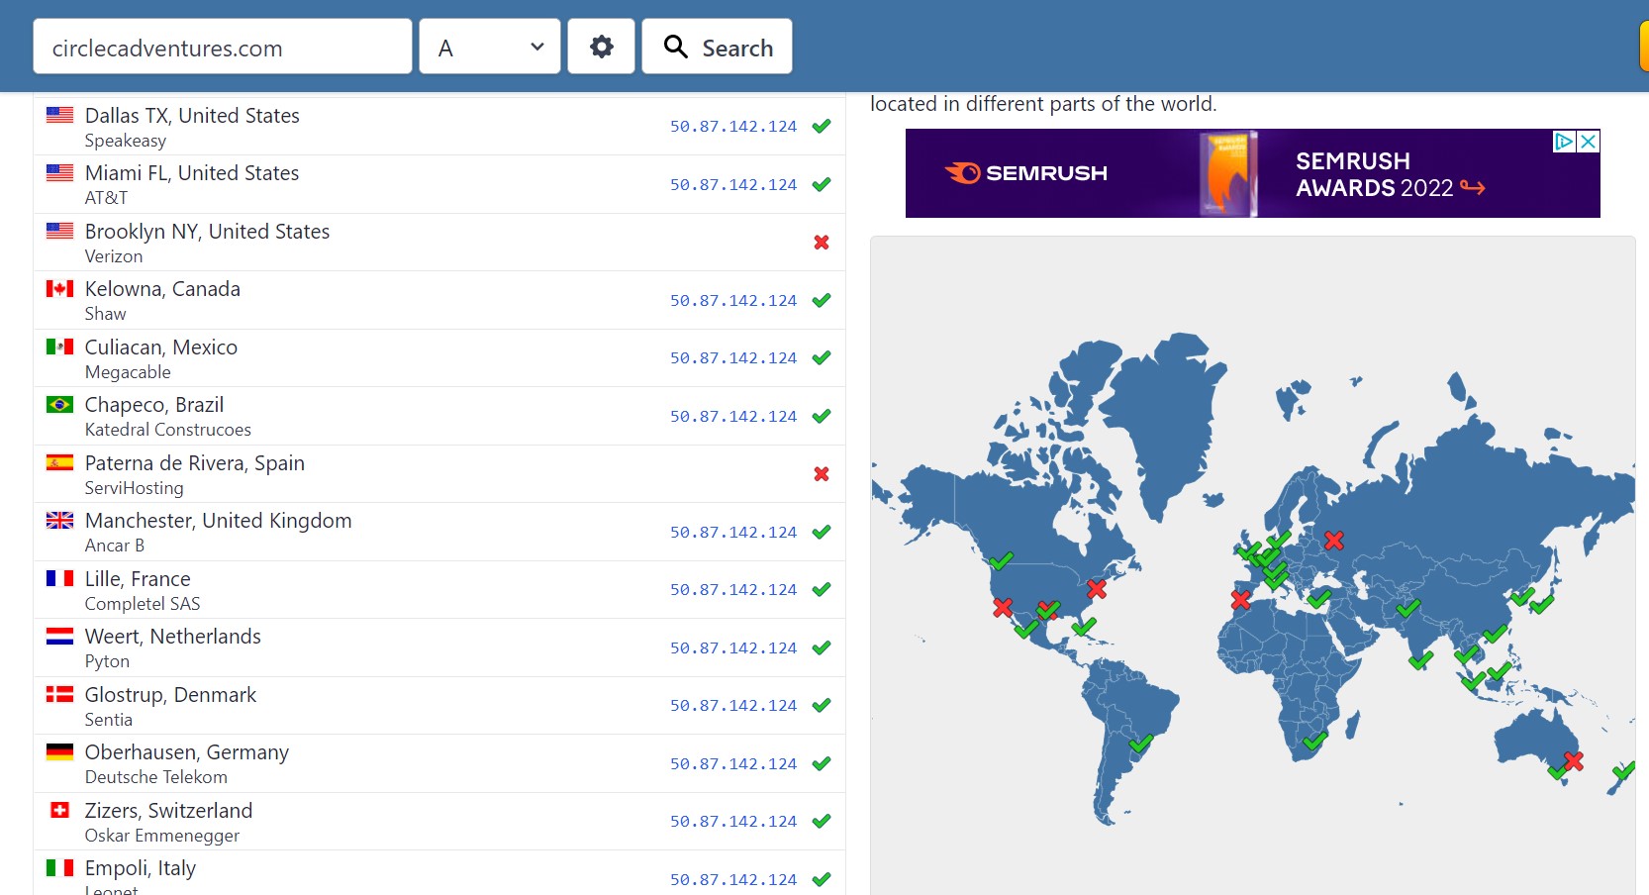
Task: Click the Switzerland flag for Zizers
Action: click(59, 810)
